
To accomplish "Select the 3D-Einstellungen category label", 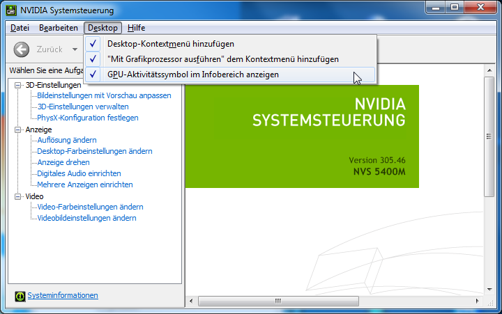I will (x=53, y=85).
